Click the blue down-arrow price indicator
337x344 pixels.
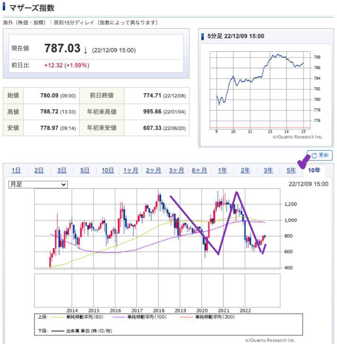[85, 50]
